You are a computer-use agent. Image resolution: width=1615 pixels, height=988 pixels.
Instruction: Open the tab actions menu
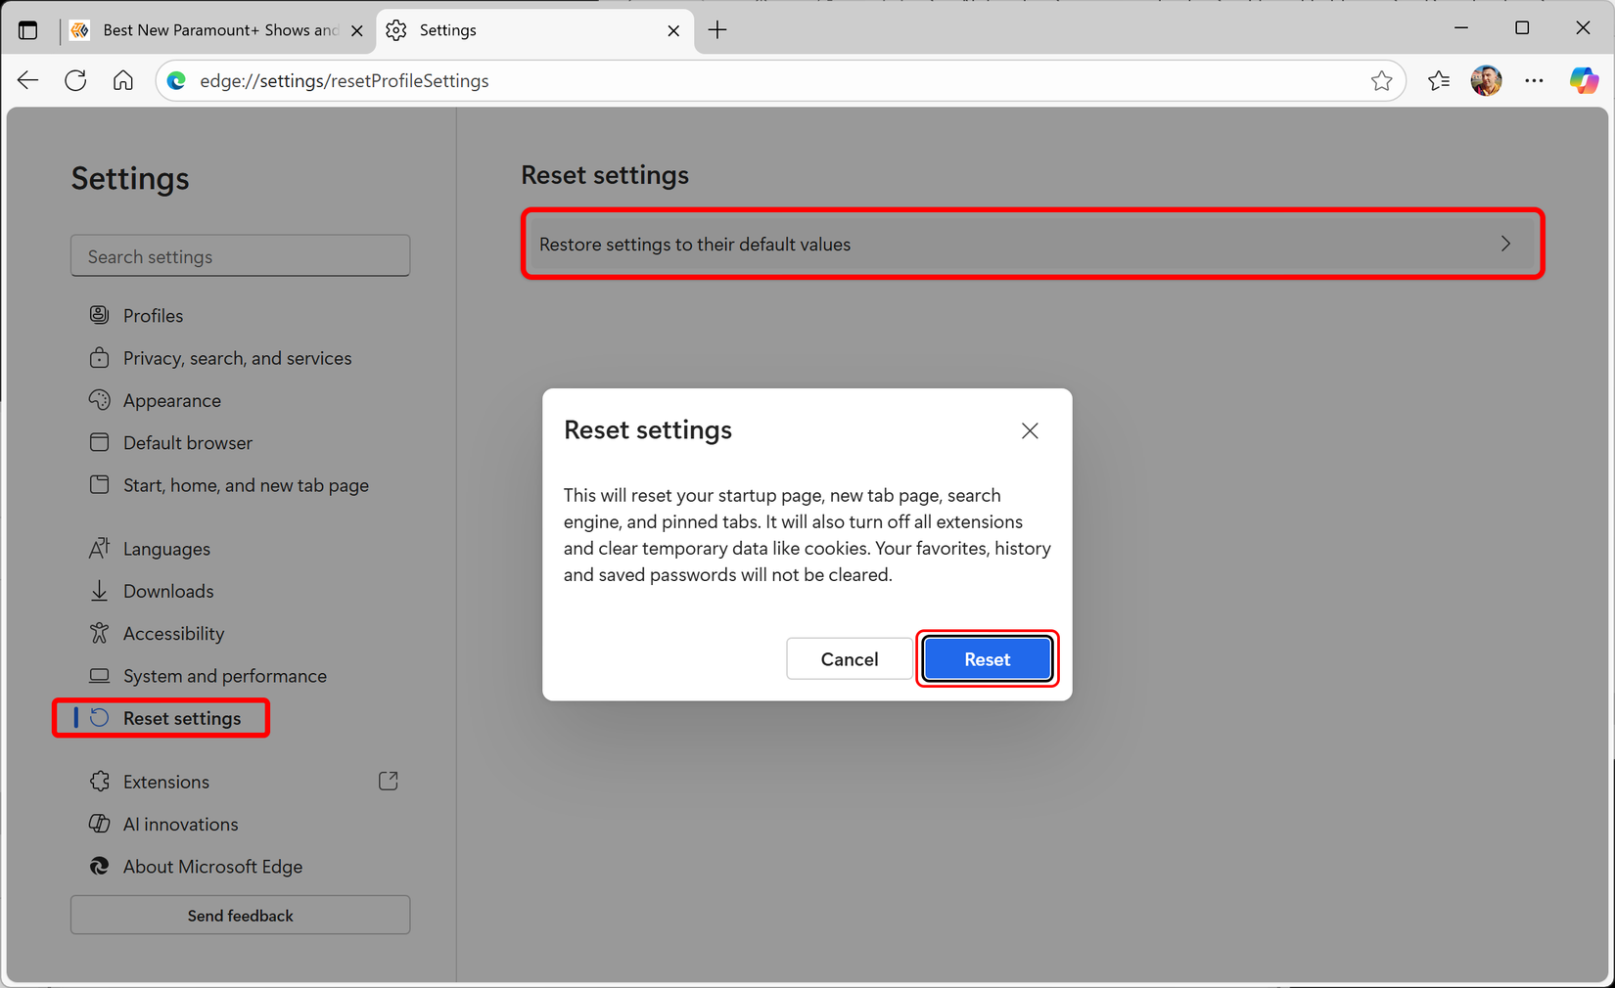[x=27, y=29]
